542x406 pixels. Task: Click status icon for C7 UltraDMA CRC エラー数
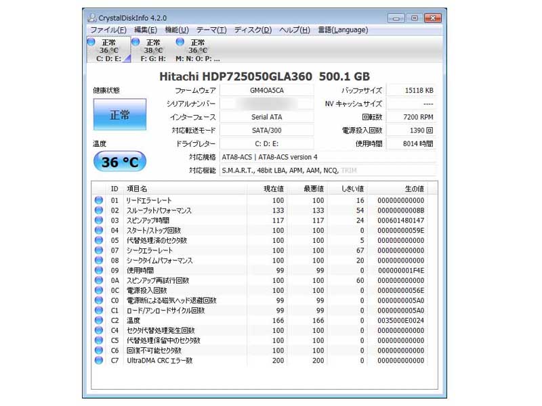tap(99, 360)
